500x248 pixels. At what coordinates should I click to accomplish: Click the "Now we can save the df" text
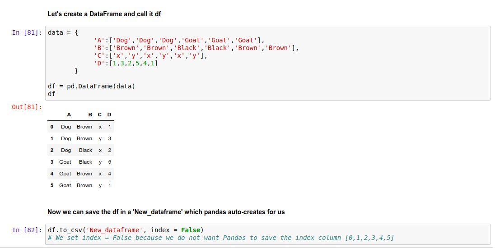[166, 212]
